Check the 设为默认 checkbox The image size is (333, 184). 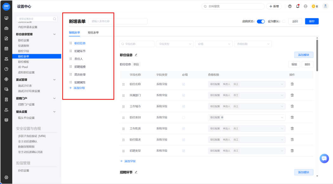(284, 21)
